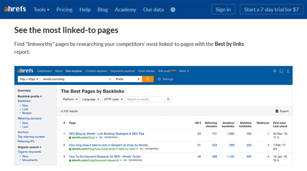The image size is (307, 171).
Task: Click green lock icon next to ahrefs.com/blog/
Action: (x=70, y=138)
